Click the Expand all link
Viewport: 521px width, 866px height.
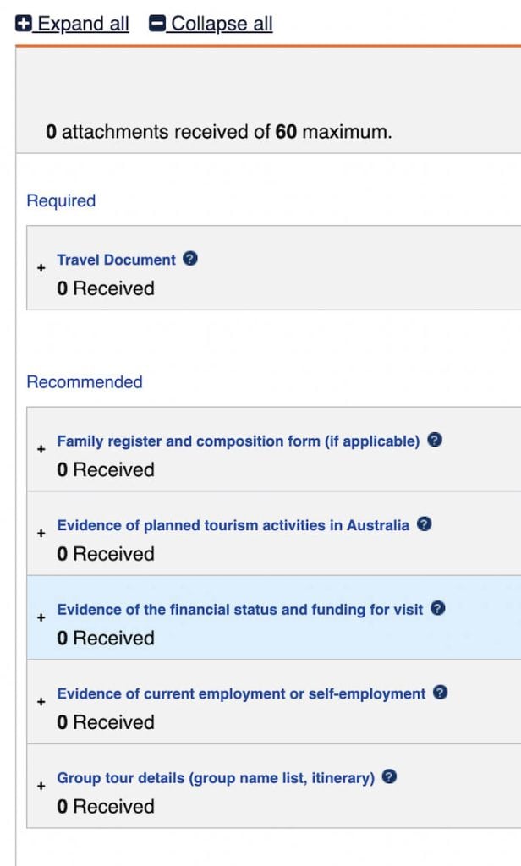[83, 24]
